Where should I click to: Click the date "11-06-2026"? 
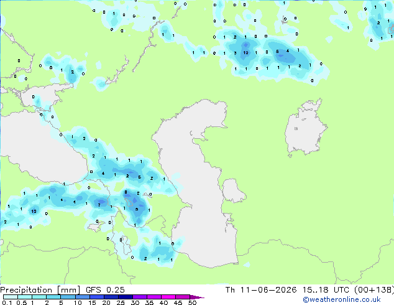tap(268, 290)
